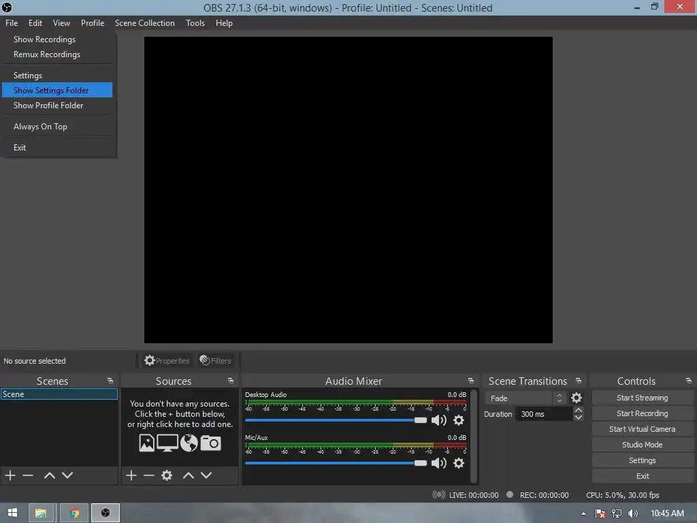The width and height of the screenshot is (697, 523).
Task: Select the Scene item in Scenes list
Action: point(59,394)
